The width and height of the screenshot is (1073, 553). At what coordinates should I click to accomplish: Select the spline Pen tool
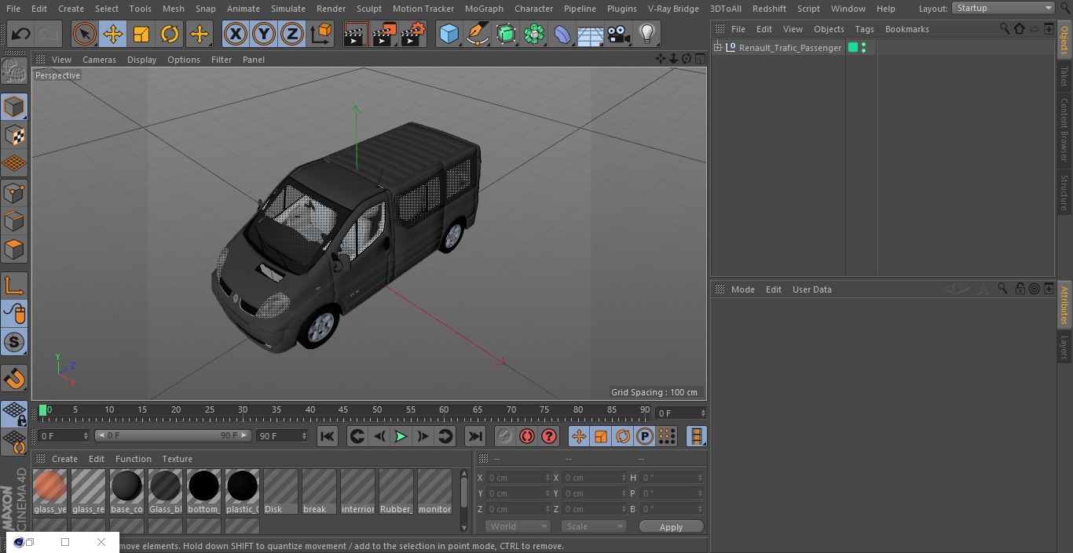click(477, 34)
